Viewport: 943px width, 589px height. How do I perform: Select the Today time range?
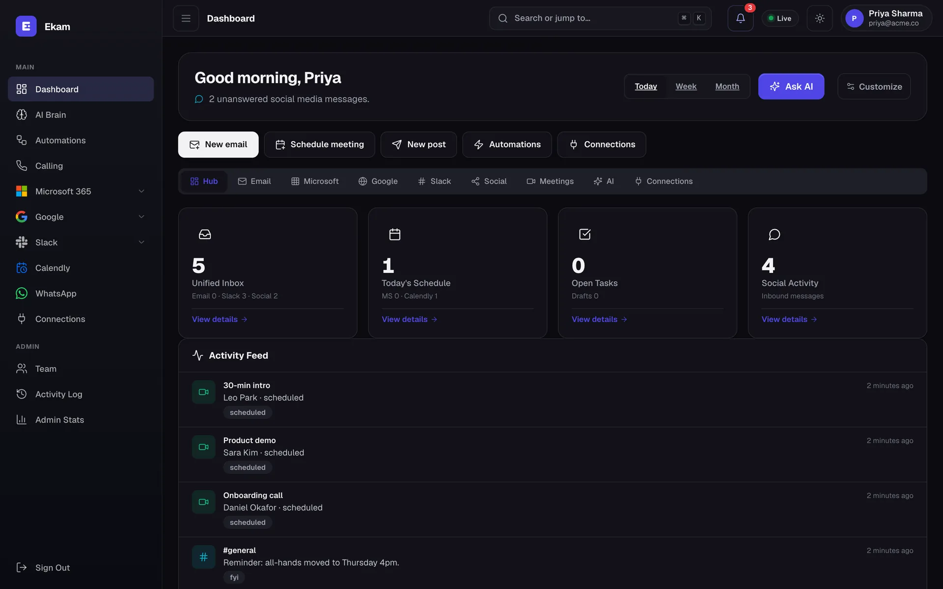point(646,86)
